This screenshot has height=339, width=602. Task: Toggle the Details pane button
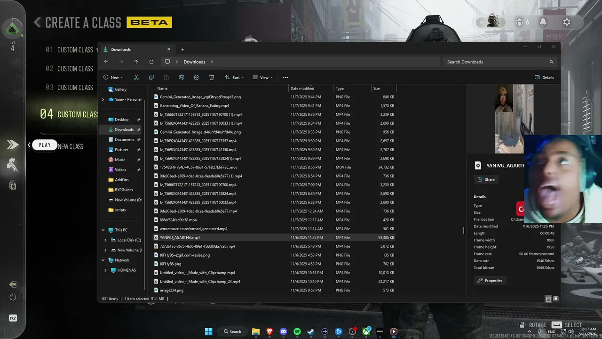pyautogui.click(x=545, y=77)
